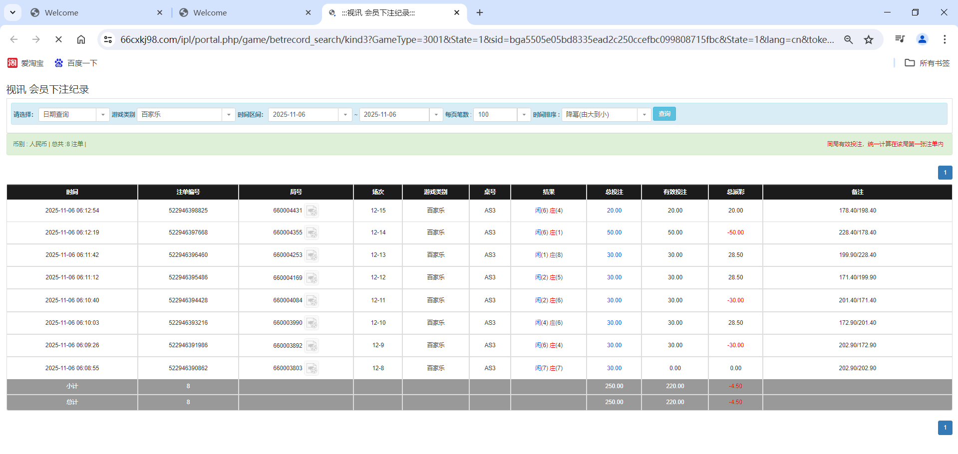Click pagination page 1 link
The height and width of the screenshot is (454, 958).
pos(945,173)
